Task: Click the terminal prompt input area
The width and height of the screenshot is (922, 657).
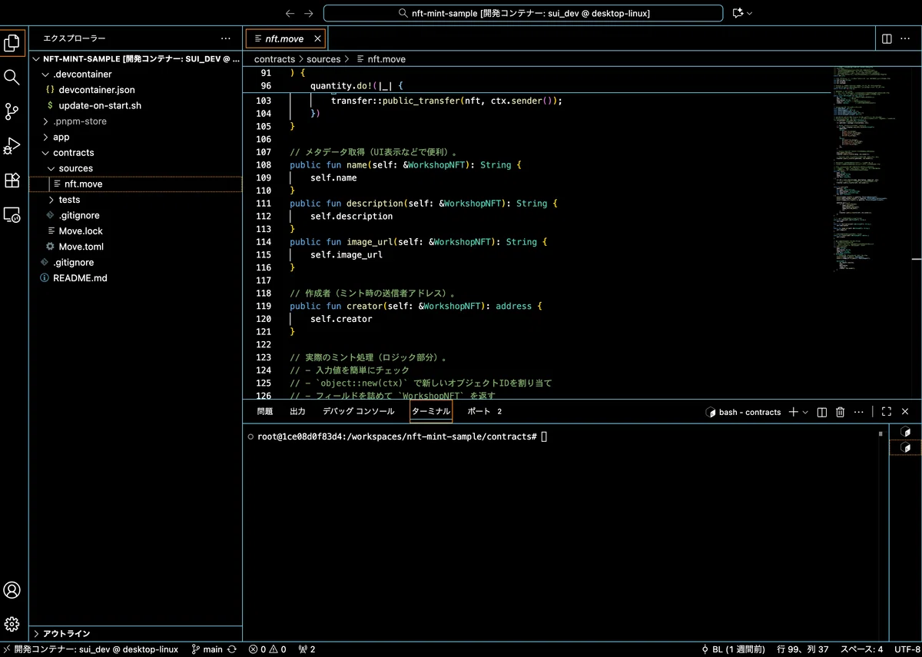Action: (544, 436)
